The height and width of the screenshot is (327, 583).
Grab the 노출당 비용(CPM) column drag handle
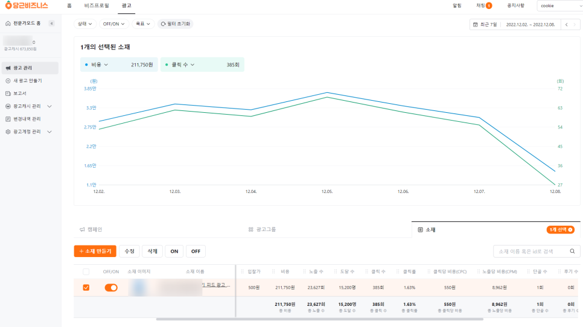click(x=479, y=271)
